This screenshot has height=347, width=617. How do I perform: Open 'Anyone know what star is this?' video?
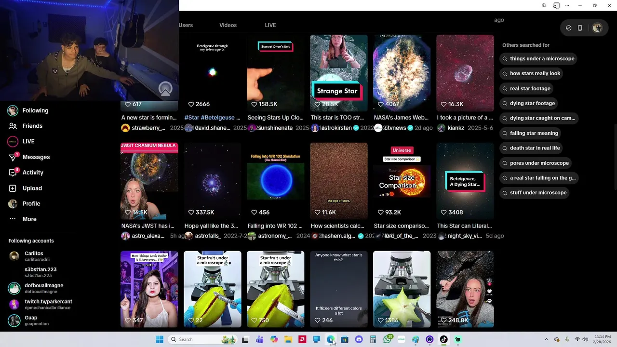click(x=338, y=289)
